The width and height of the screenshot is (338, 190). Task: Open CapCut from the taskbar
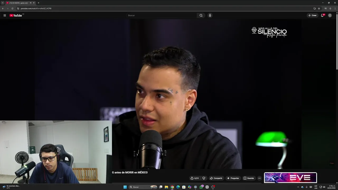coord(207,187)
